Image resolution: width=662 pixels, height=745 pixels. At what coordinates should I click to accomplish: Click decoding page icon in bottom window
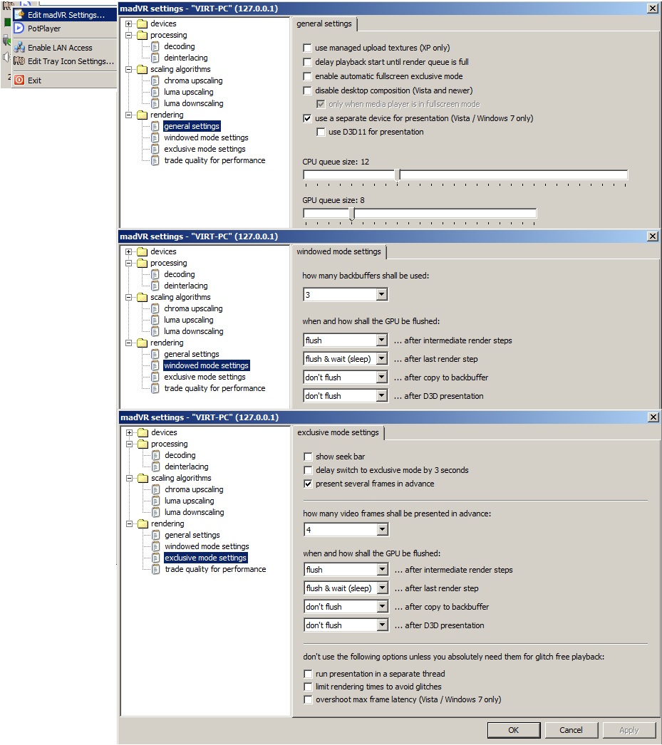click(156, 456)
